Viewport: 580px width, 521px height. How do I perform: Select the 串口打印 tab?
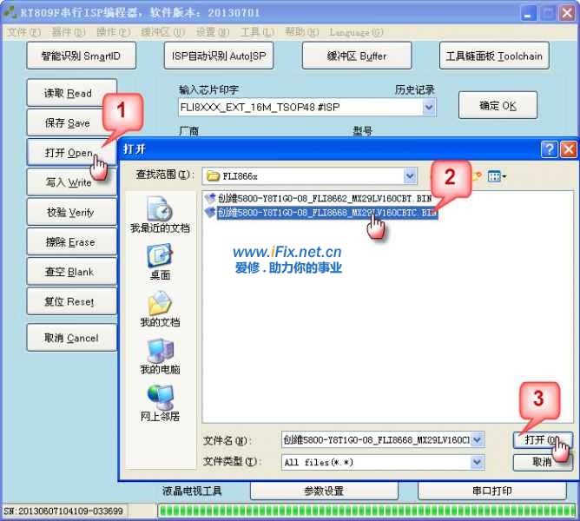[492, 491]
